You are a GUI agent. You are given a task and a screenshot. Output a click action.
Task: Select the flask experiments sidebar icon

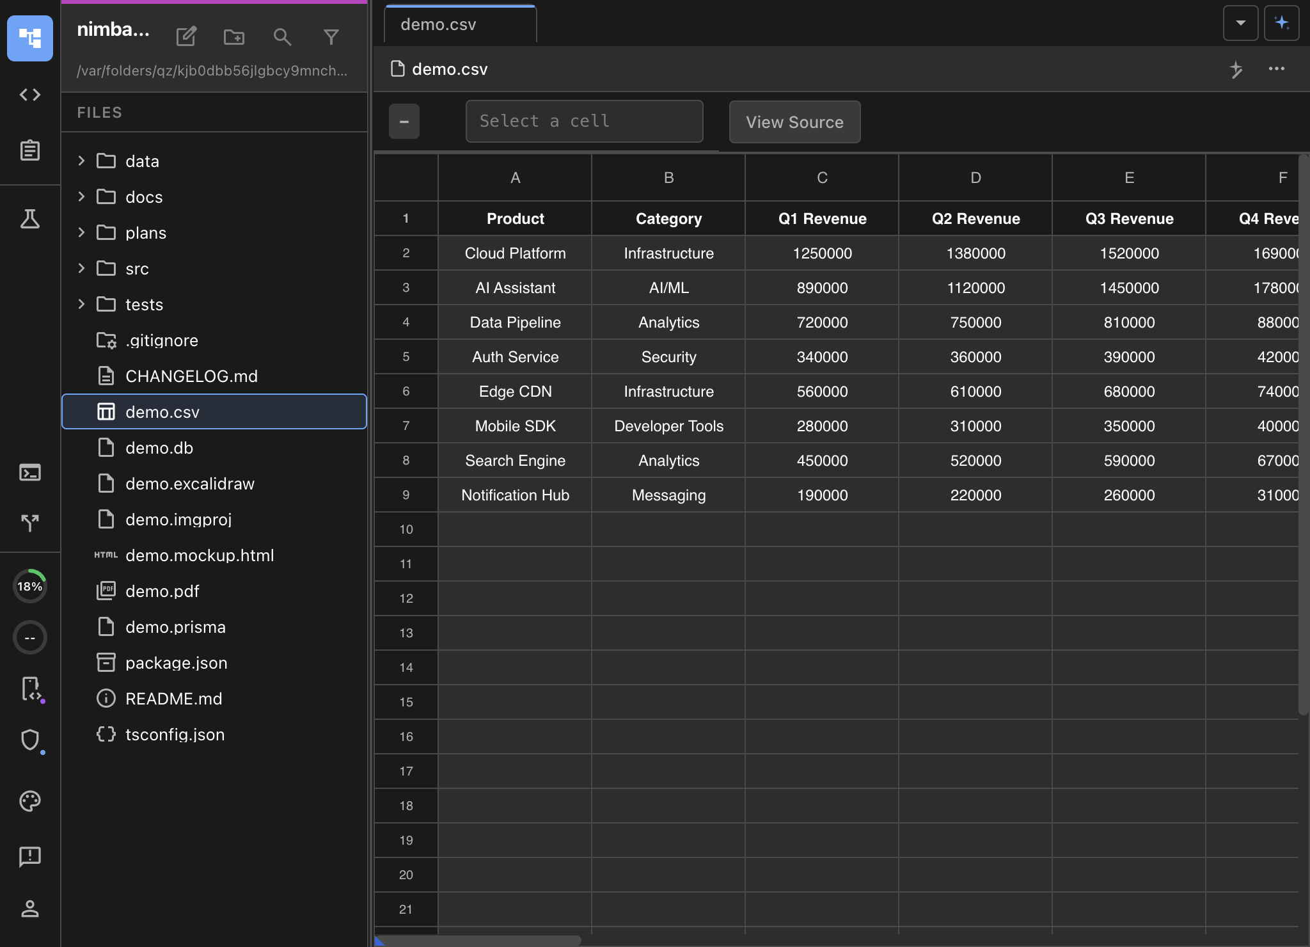point(30,219)
